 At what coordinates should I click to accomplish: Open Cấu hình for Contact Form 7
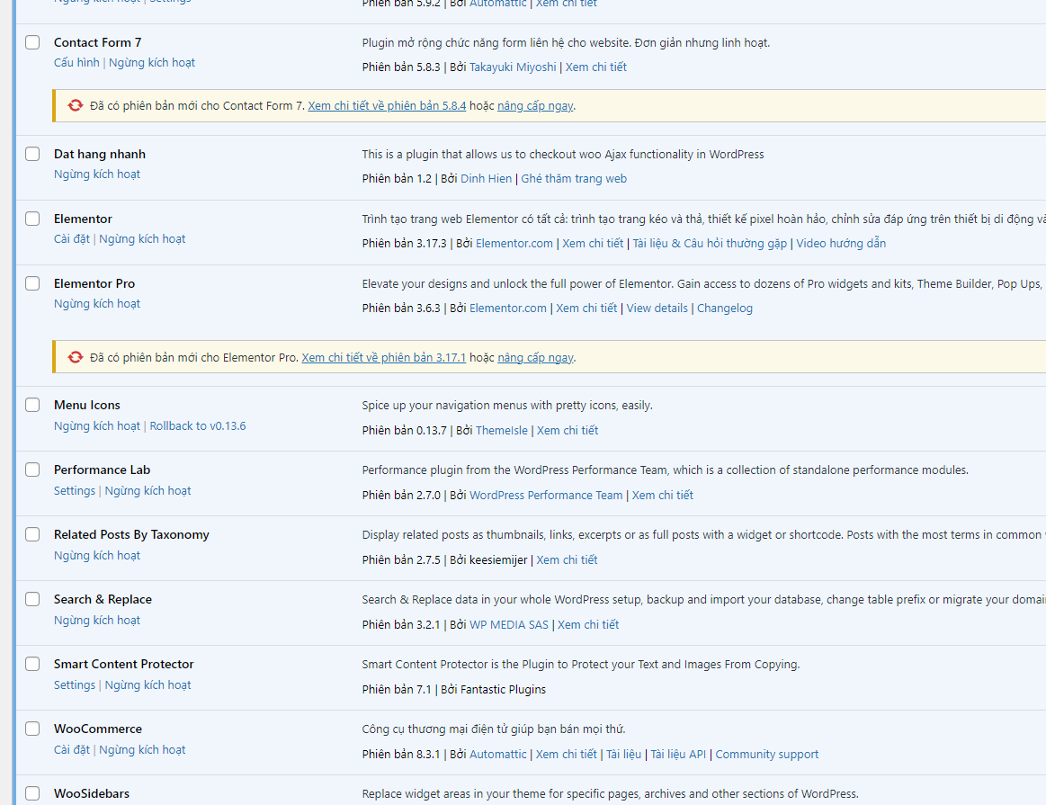click(x=76, y=63)
